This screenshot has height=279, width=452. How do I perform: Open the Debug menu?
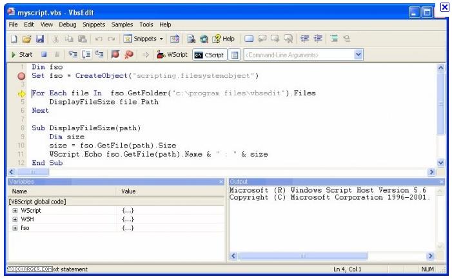point(67,24)
